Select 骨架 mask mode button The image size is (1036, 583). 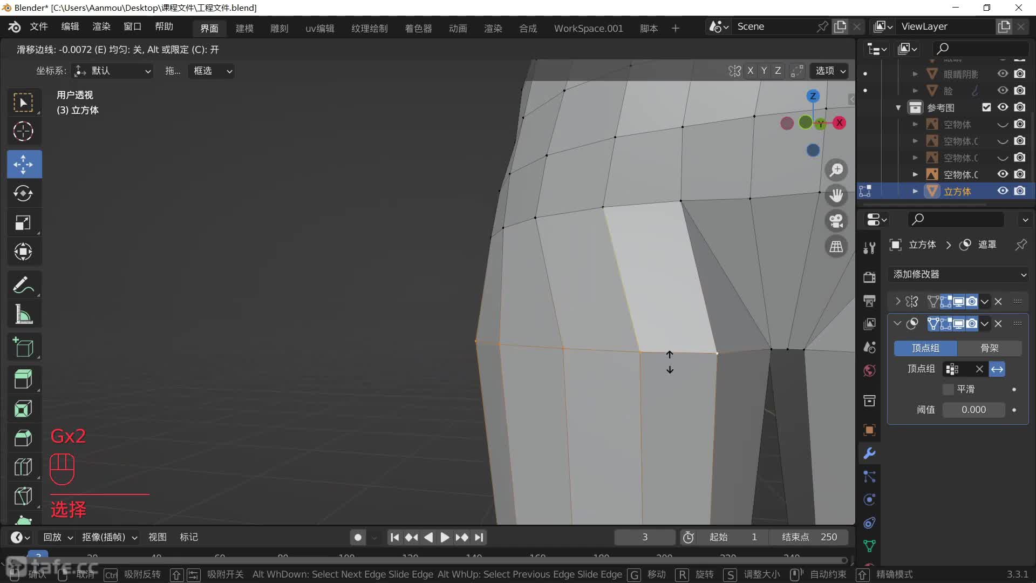coord(990,348)
